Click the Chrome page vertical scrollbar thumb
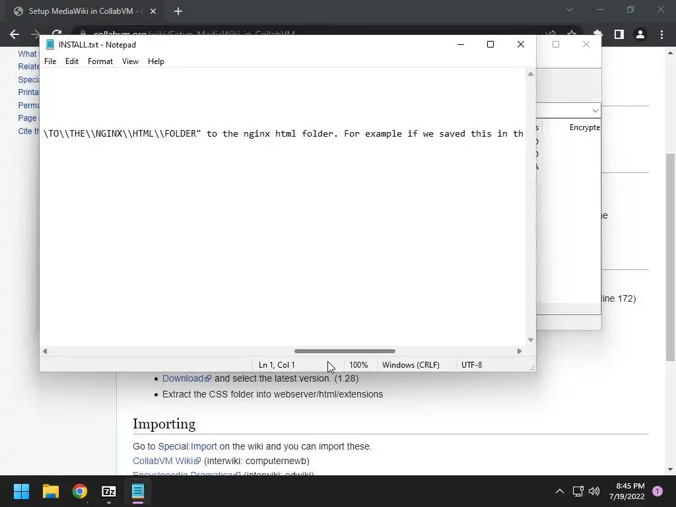This screenshot has width=676, height=507. tap(670, 257)
